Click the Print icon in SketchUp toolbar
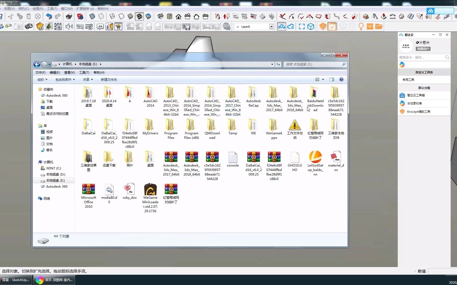This screenshot has width=457, height=285. [x=69, y=16]
